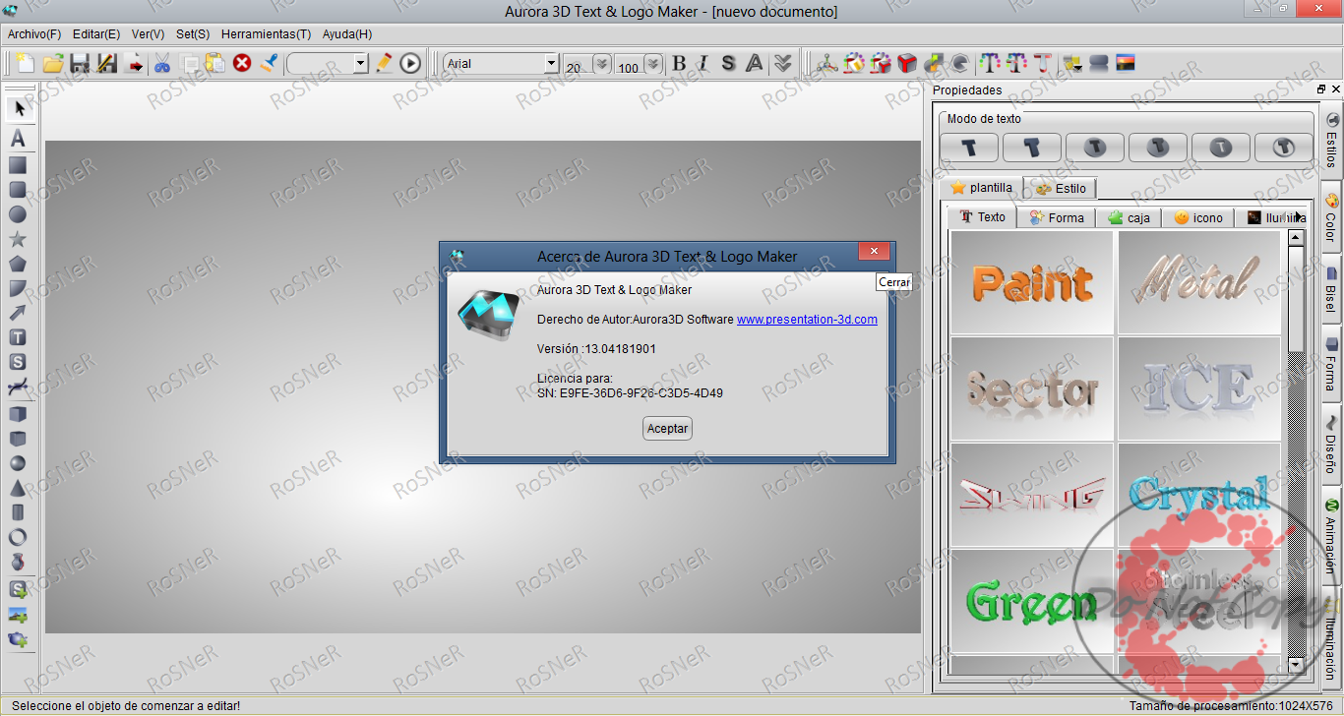Toggle italic text formatting
The width and height of the screenshot is (1344, 716).
tap(703, 64)
